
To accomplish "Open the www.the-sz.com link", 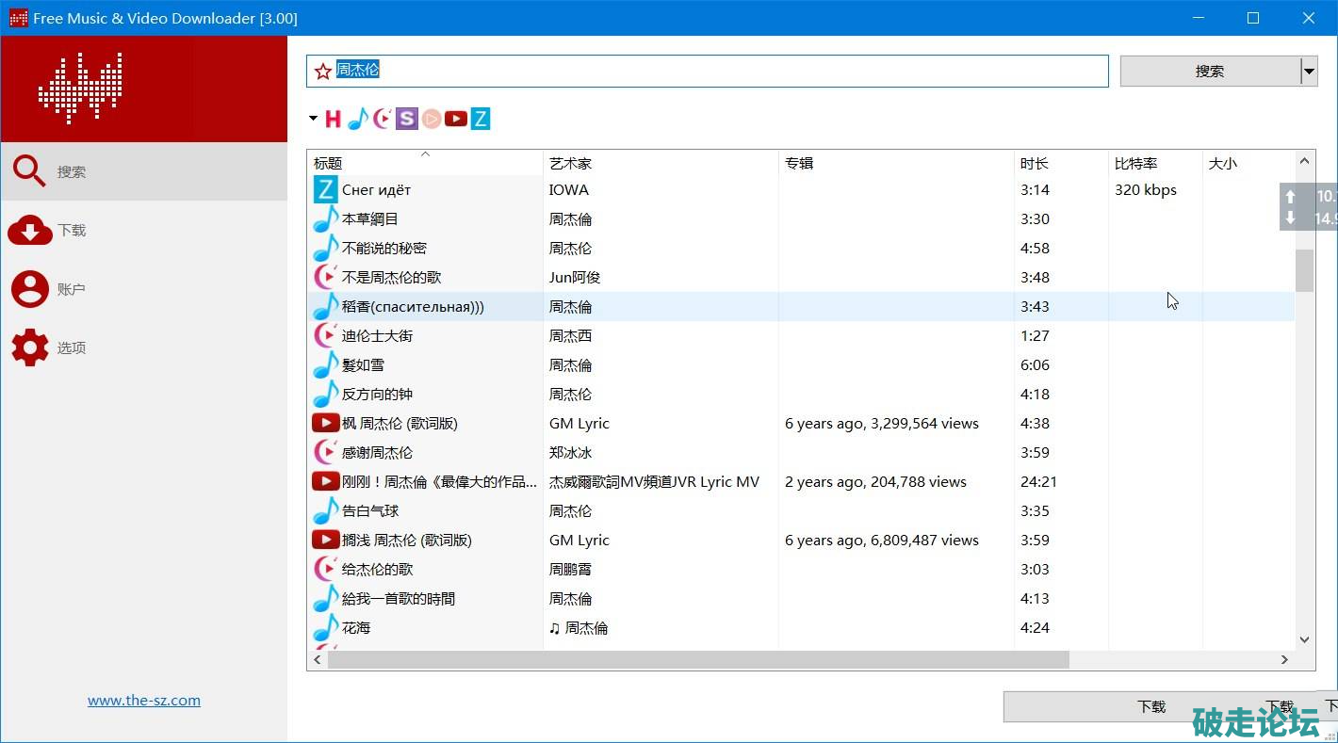I will tap(144, 700).
